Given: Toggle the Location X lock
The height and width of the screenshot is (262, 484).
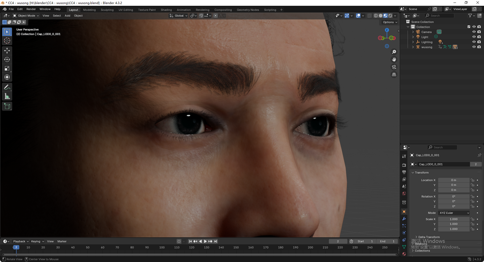Looking at the screenshot, I should [x=472, y=180].
